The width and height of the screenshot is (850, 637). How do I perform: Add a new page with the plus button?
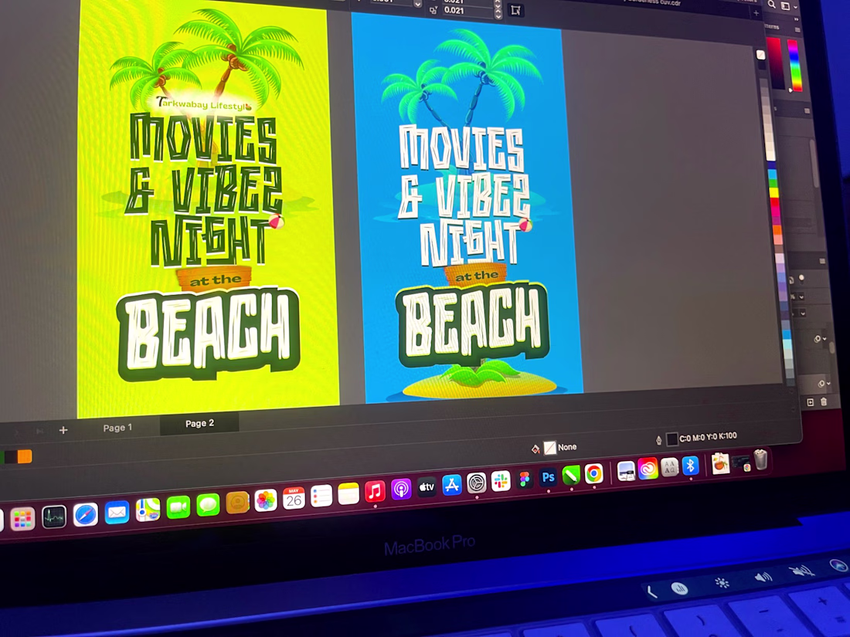(x=63, y=430)
